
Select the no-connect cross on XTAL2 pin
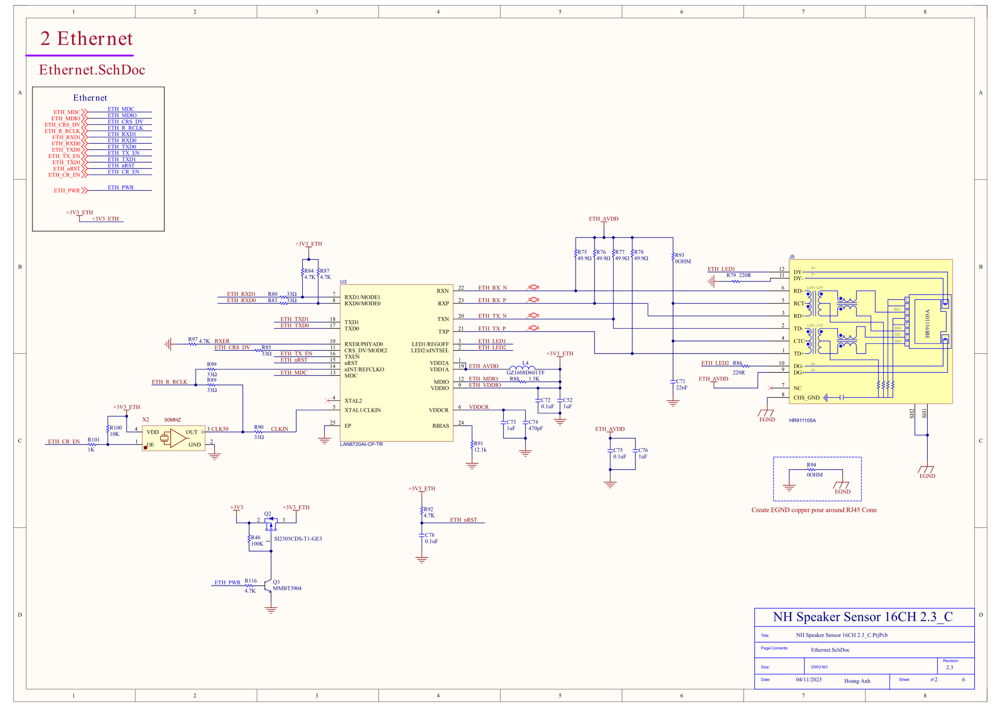pyautogui.click(x=328, y=400)
